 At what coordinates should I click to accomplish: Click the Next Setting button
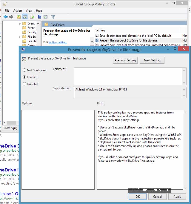(152, 60)
